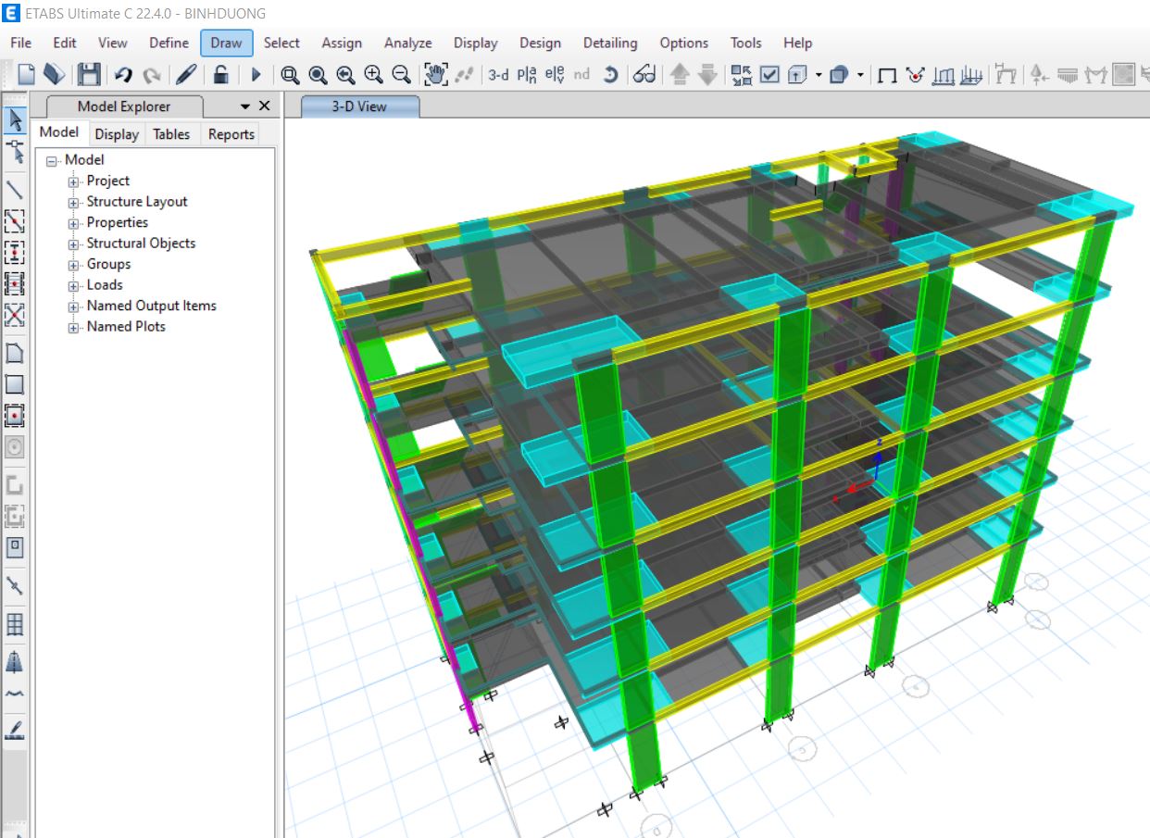Screen dimensions: 1150x838
Task: Click the New Model icon
Action: [x=27, y=74]
